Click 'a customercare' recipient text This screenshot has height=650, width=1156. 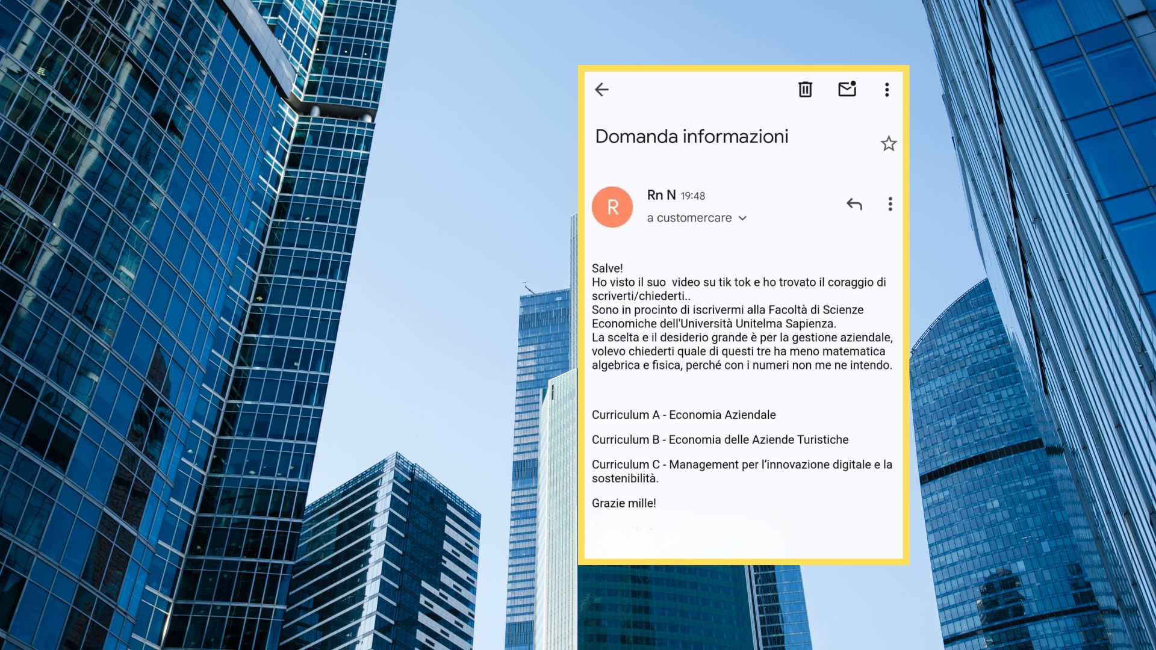689,218
